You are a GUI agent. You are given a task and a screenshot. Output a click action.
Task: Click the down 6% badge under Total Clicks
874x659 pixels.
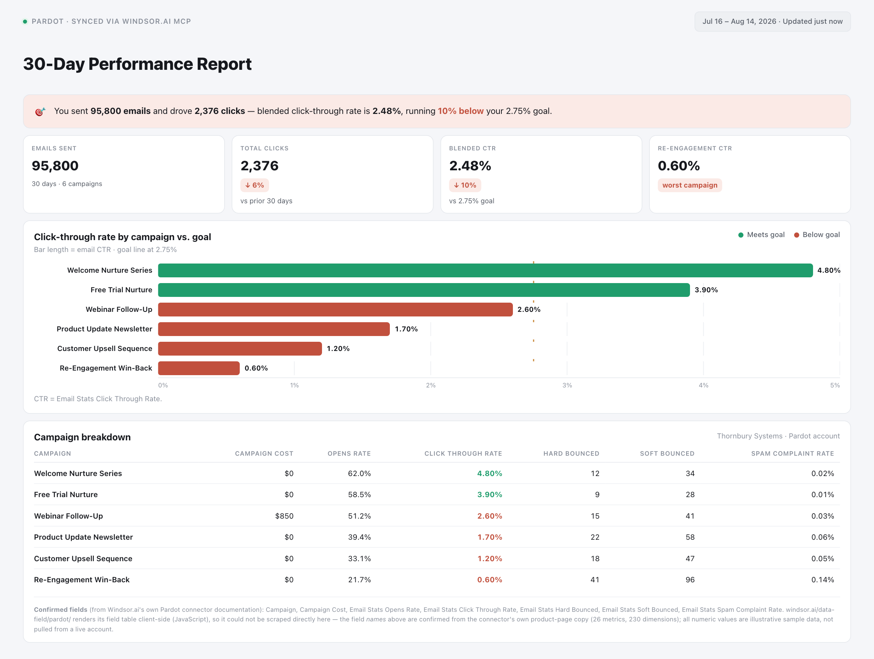(255, 185)
